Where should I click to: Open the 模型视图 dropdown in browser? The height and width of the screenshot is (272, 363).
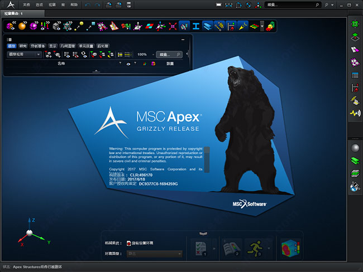click(24, 55)
